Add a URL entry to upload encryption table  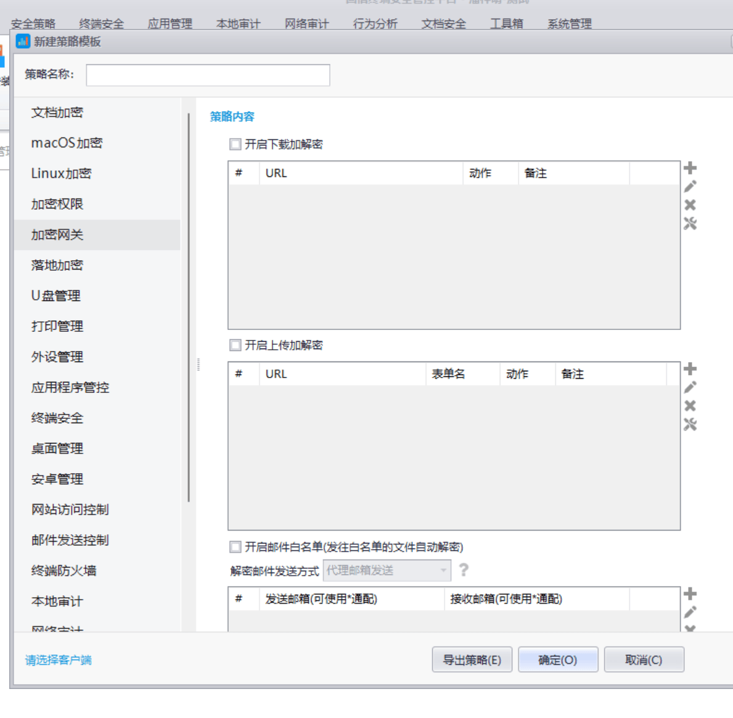coord(690,368)
